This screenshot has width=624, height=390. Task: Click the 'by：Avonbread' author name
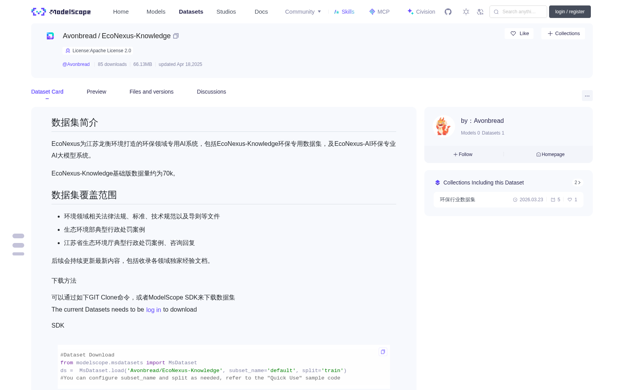482,121
